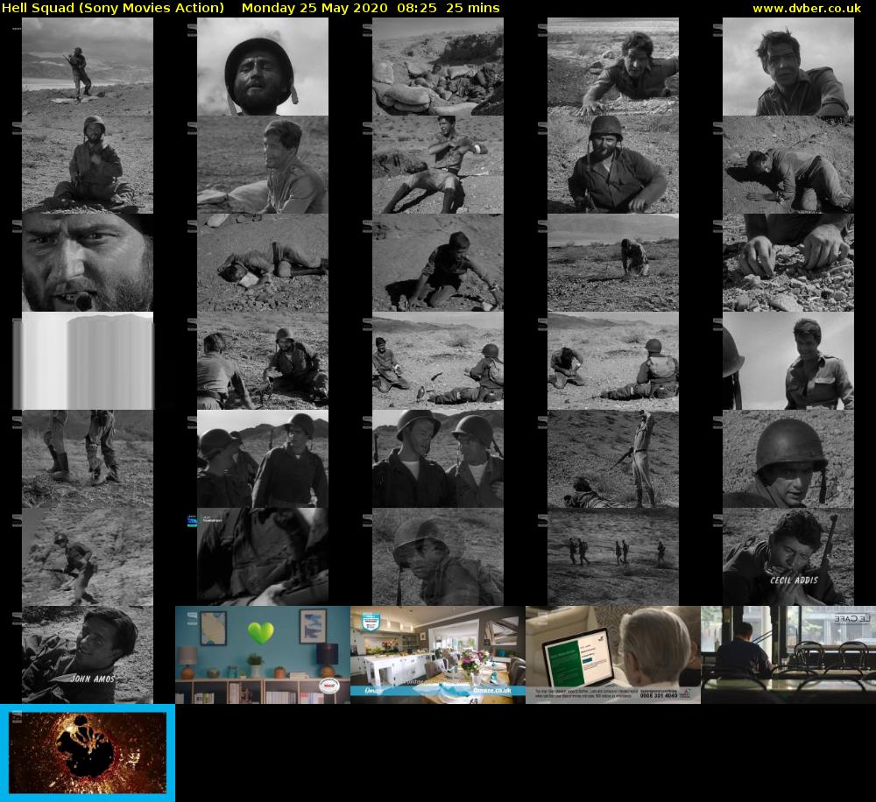This screenshot has height=802, width=876.
Task: Click the 'Hell Squad (Sony Movies Action)' title text
Action: click(113, 8)
